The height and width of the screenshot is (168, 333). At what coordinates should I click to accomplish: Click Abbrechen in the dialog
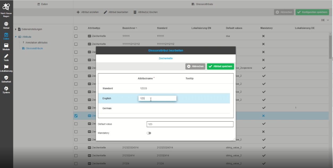click(x=195, y=66)
